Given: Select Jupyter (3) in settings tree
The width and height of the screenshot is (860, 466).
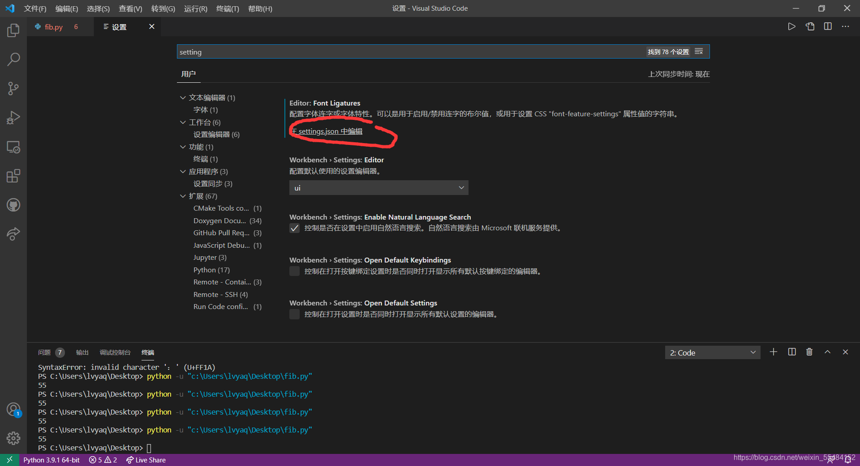Looking at the screenshot, I should point(210,258).
